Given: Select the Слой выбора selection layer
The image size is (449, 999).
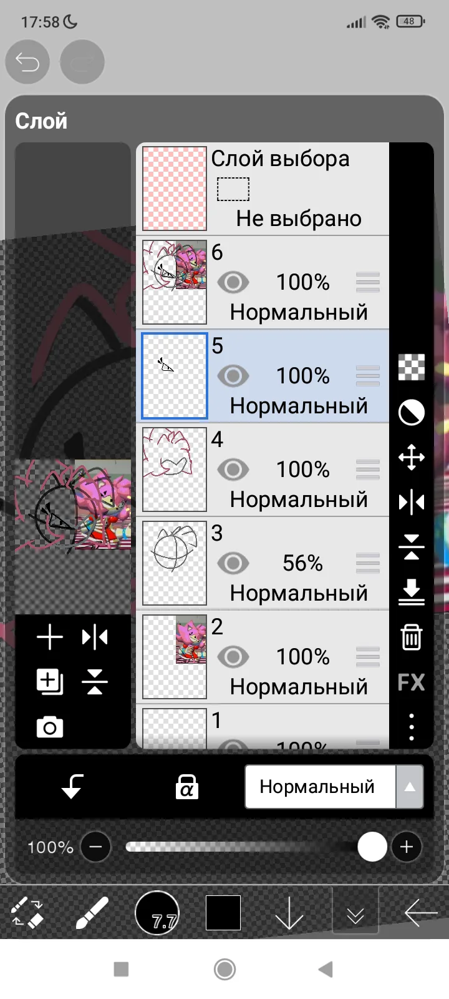Looking at the screenshot, I should (x=263, y=189).
